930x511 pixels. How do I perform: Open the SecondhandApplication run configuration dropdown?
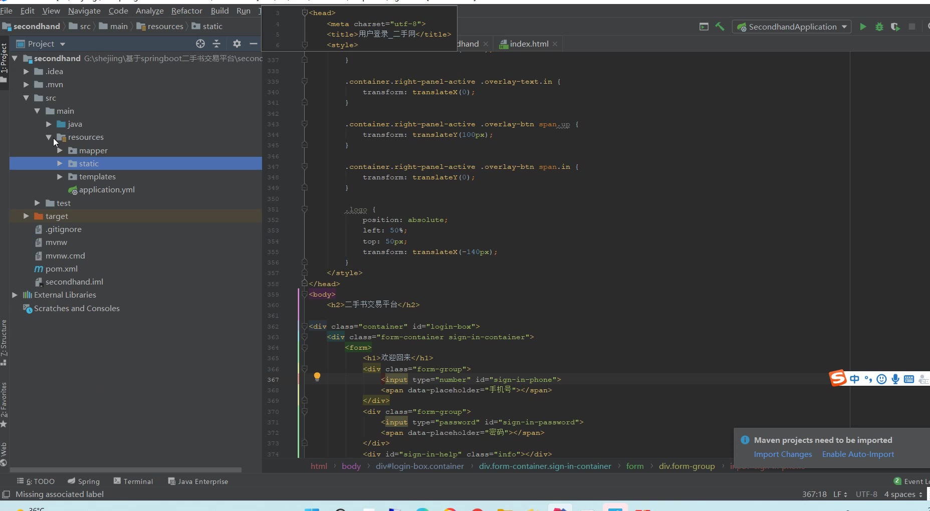tap(792, 27)
